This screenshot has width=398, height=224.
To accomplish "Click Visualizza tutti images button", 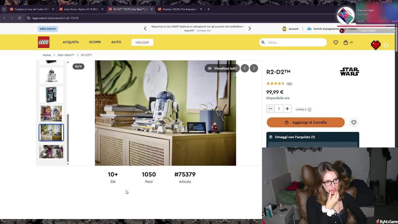I will pyautogui.click(x=222, y=68).
